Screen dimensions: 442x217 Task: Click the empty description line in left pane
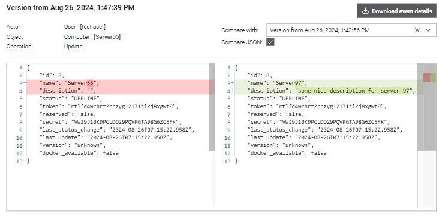pyautogui.click(x=68, y=91)
